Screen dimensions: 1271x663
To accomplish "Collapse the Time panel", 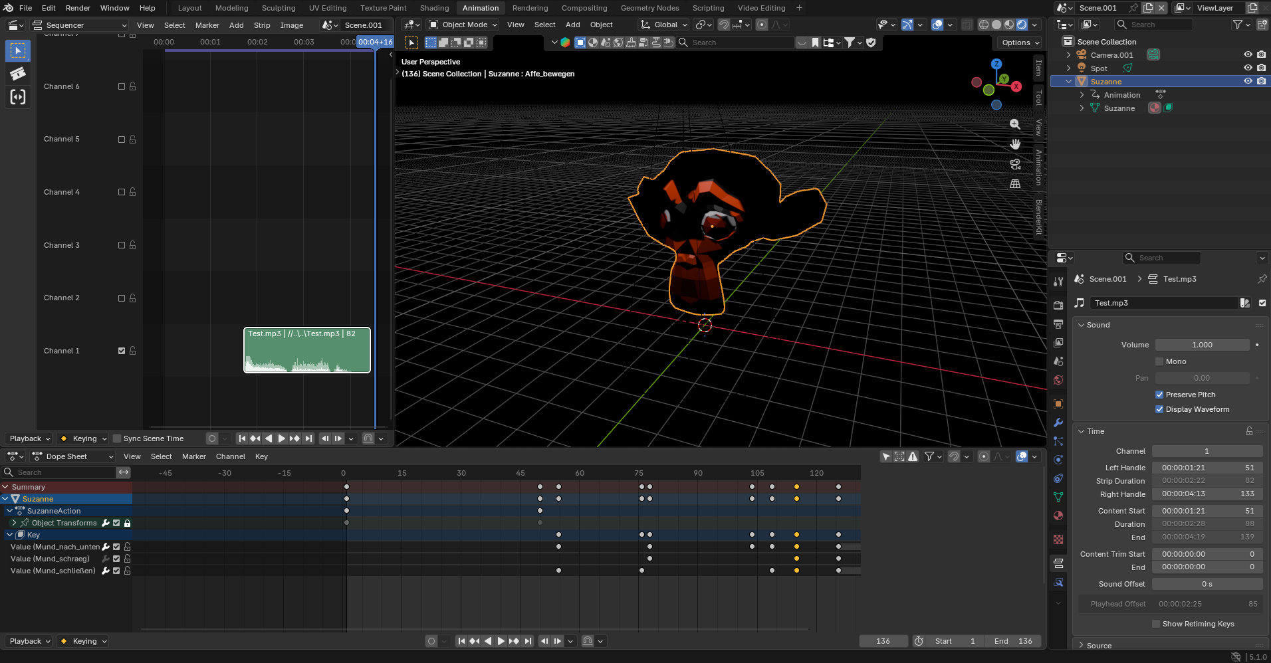I will coord(1082,431).
